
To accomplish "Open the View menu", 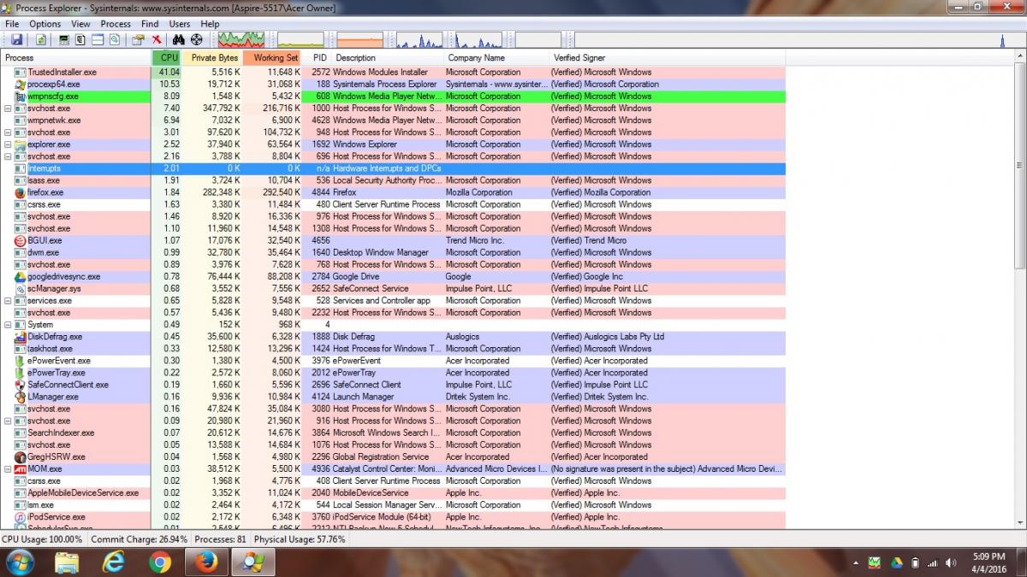I will coord(80,24).
